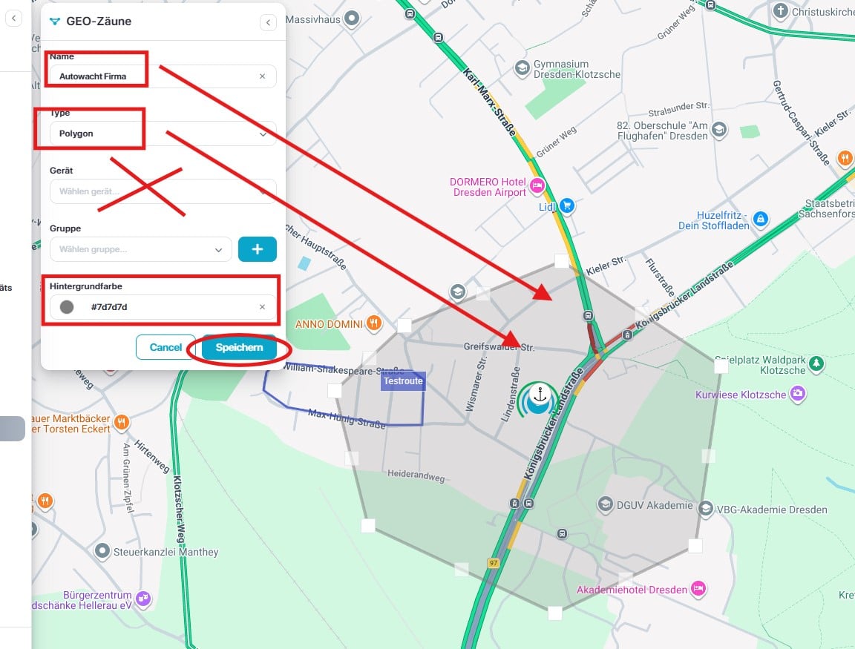
Task: Open the Gerät device selector dropdown
Action: pyautogui.click(x=163, y=191)
